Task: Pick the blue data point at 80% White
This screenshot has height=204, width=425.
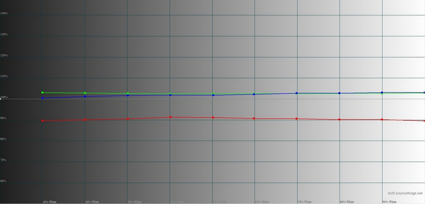Action: pyautogui.click(x=339, y=93)
